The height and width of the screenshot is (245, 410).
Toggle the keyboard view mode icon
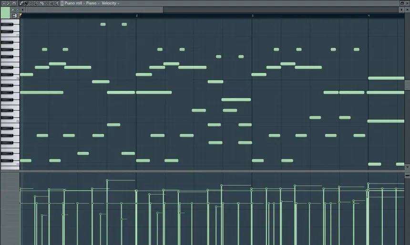click(14, 16)
